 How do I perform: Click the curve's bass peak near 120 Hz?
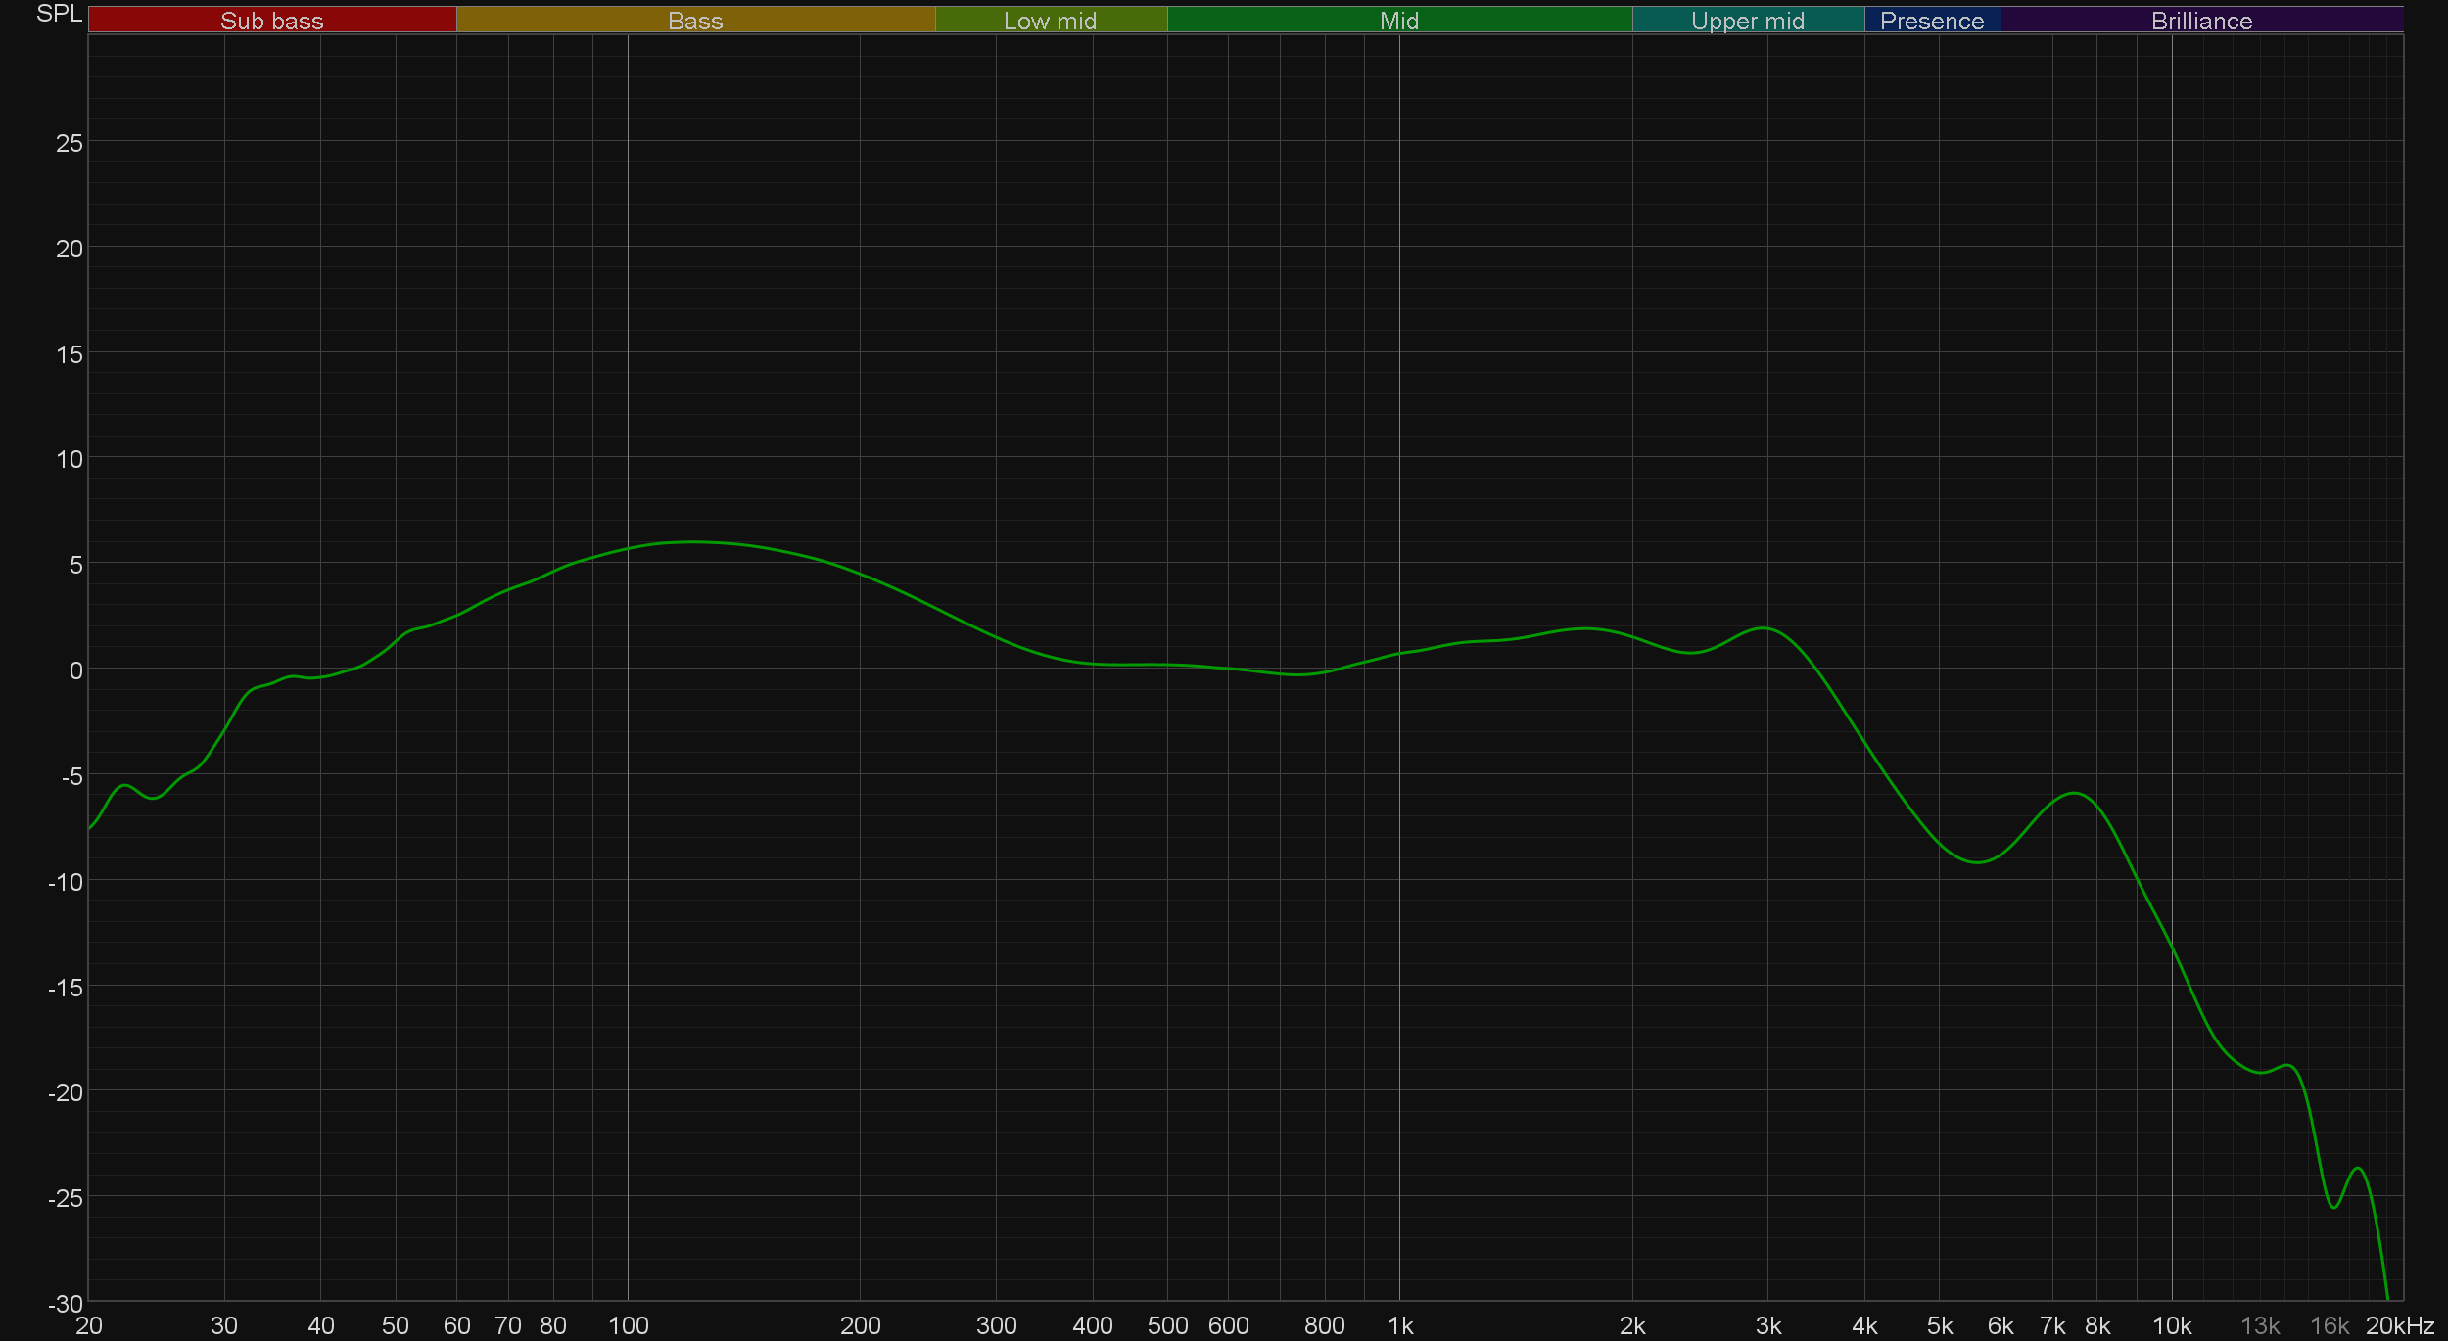(692, 541)
